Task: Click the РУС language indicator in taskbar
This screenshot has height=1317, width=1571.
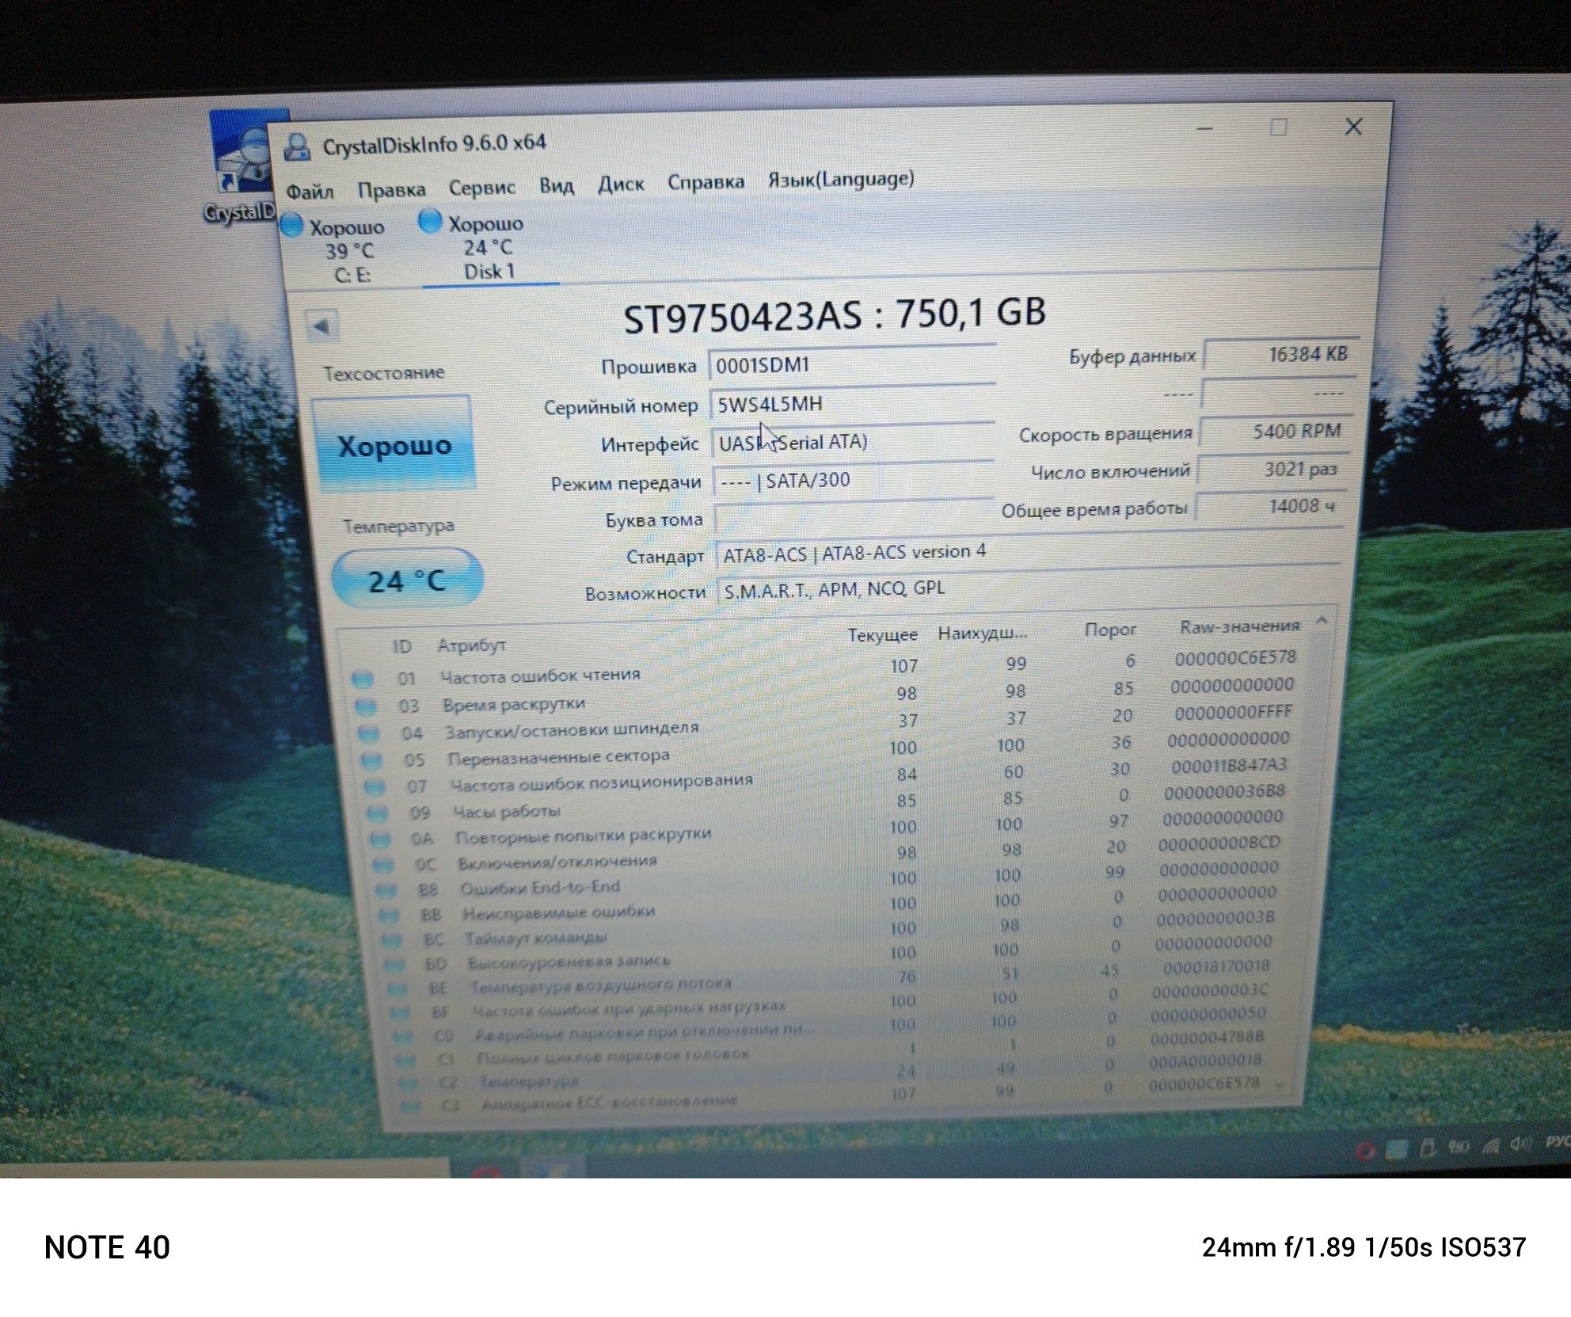Action: [x=1558, y=1142]
